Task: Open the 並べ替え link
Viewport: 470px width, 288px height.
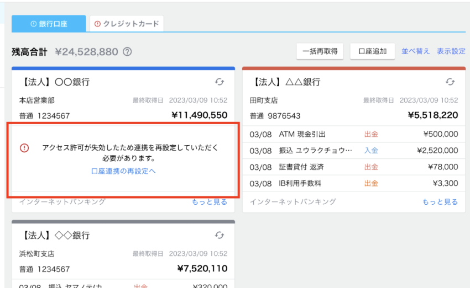Action: click(415, 51)
